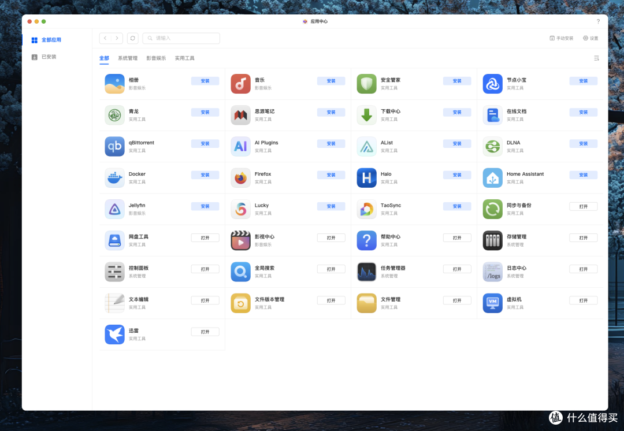Click the Home Assistant app icon

pos(493,178)
